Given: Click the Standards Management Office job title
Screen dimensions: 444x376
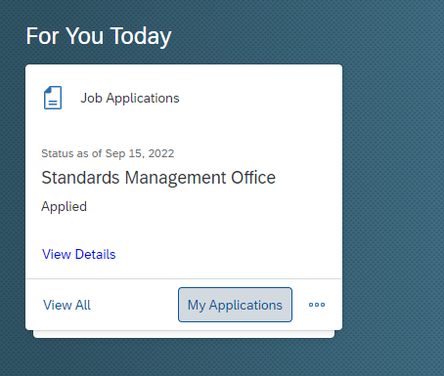Looking at the screenshot, I should pos(158,178).
